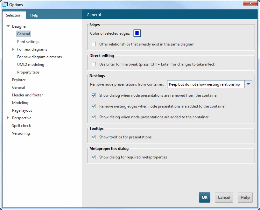
Task: Uncheck Remove nesting edges when presentations added
Action: tap(94, 106)
